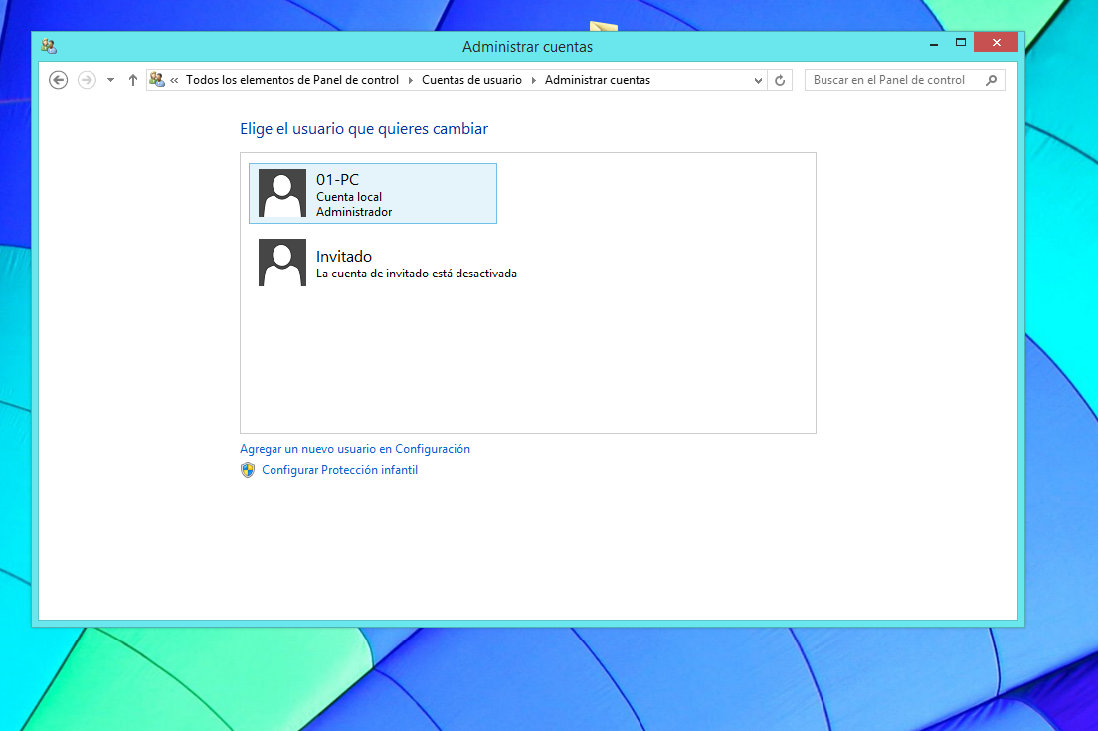The width and height of the screenshot is (1098, 731).
Task: Click the shield icon beside Protección infantil
Action: [248, 470]
